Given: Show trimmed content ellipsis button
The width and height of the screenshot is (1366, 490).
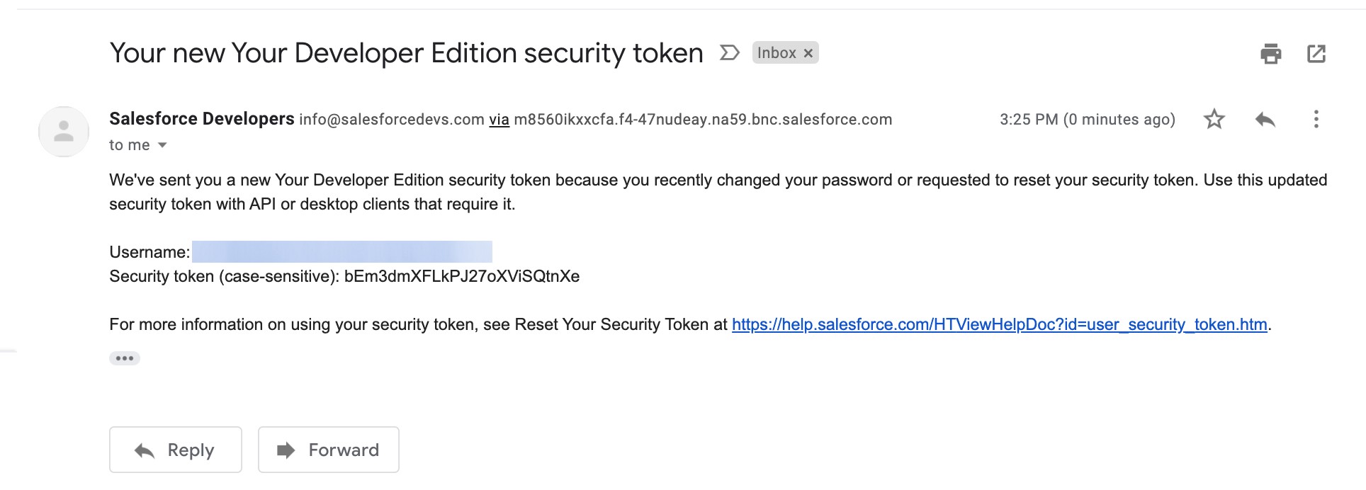Looking at the screenshot, I should click(x=125, y=358).
